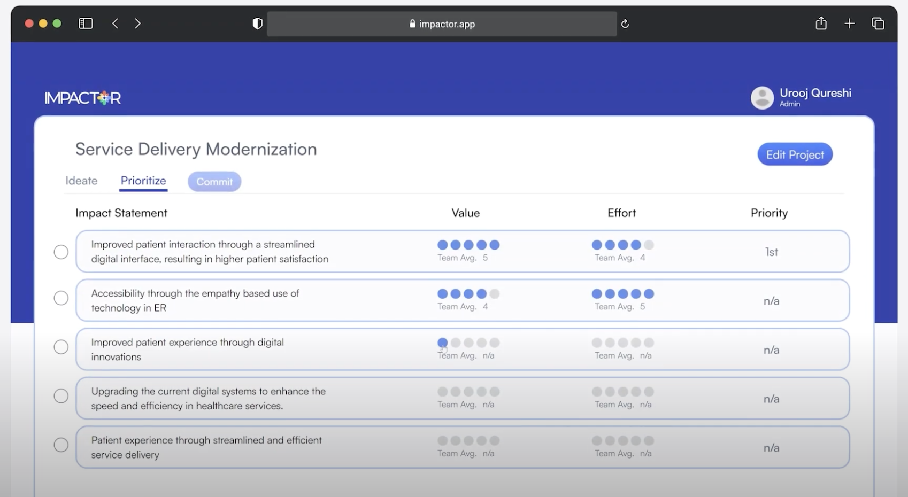
Task: Show the tab overview icon
Action: 878,24
